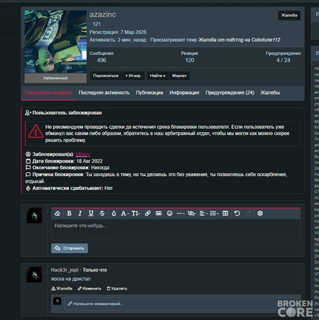The width and height of the screenshot is (319, 320).
Task: Toggle hidden content eye dropdown
Action: coord(191,213)
